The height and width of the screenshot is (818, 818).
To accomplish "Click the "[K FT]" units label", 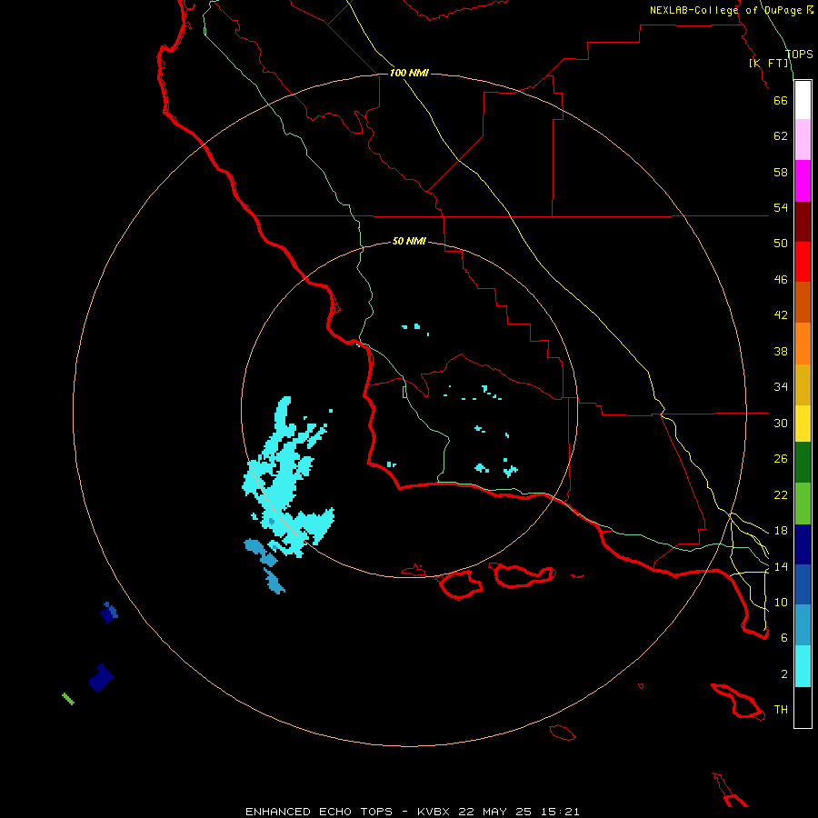I will click(x=768, y=63).
